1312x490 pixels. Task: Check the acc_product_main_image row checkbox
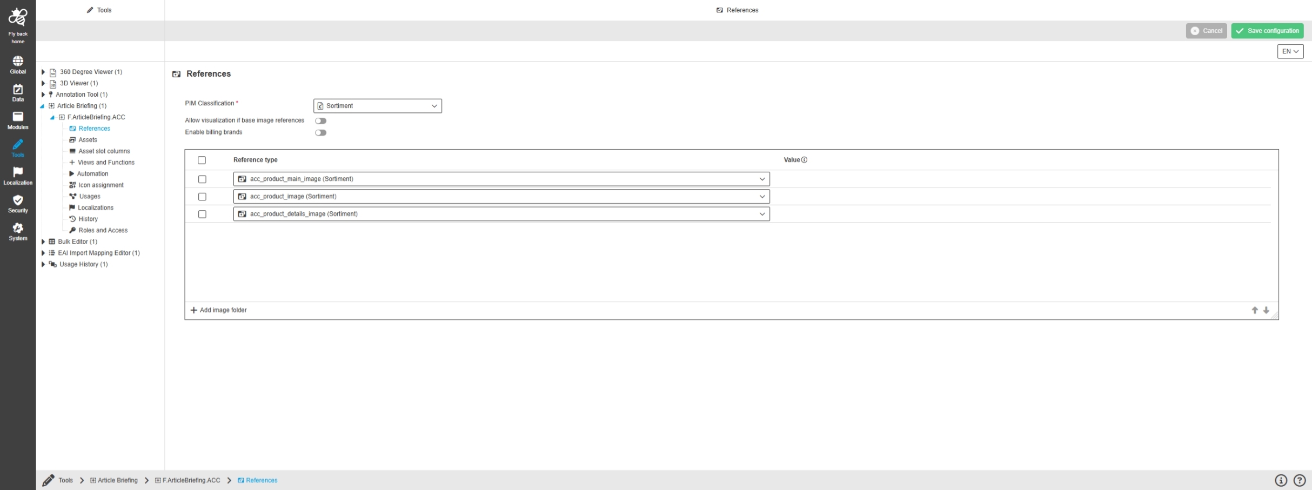coord(202,179)
